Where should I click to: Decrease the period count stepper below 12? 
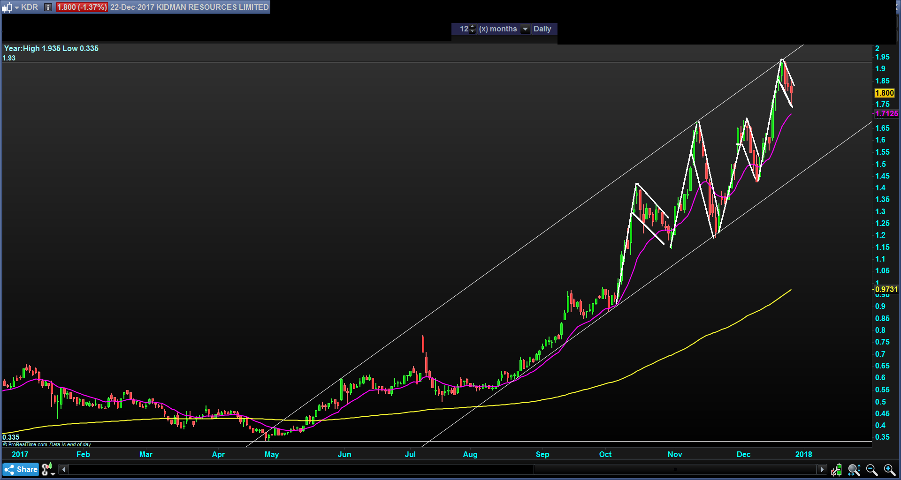click(x=473, y=31)
